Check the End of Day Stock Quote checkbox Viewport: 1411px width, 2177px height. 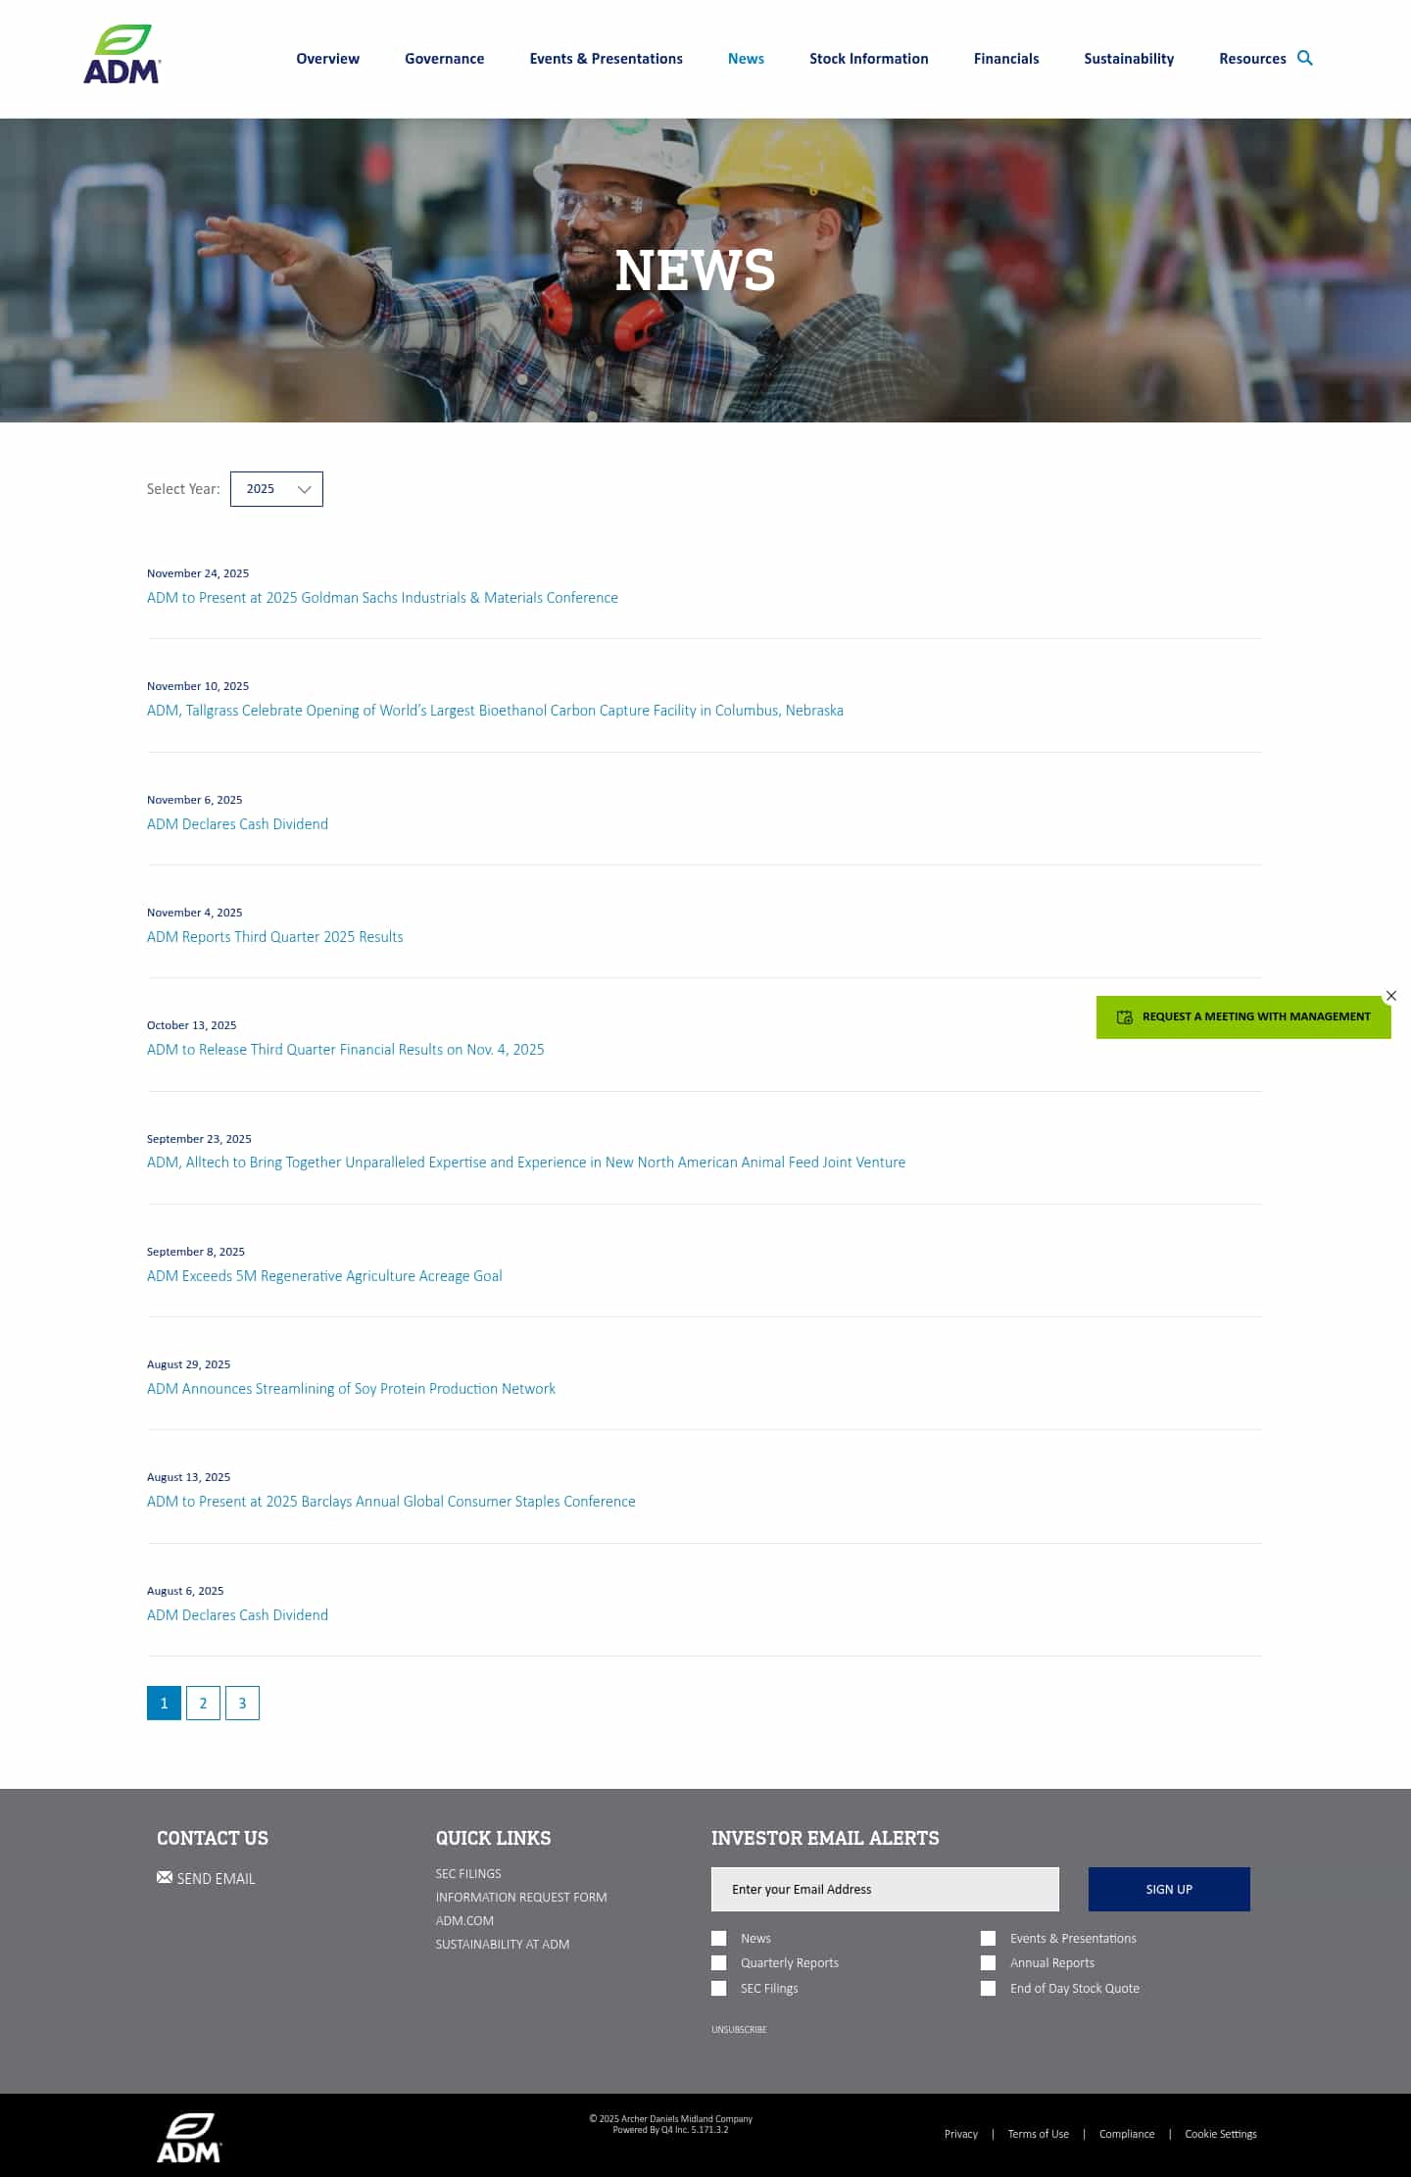[x=989, y=1989]
